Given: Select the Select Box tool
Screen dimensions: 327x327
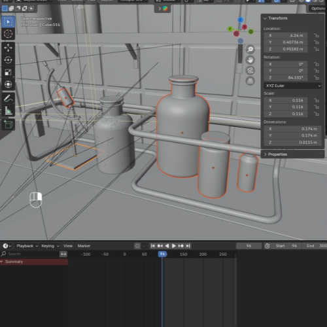Looking at the screenshot, I should 8,22.
